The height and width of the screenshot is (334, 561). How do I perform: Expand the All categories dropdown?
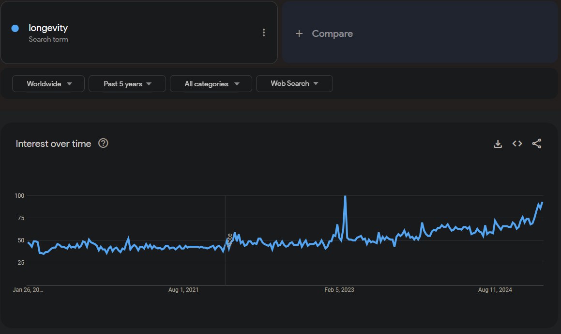[211, 84]
